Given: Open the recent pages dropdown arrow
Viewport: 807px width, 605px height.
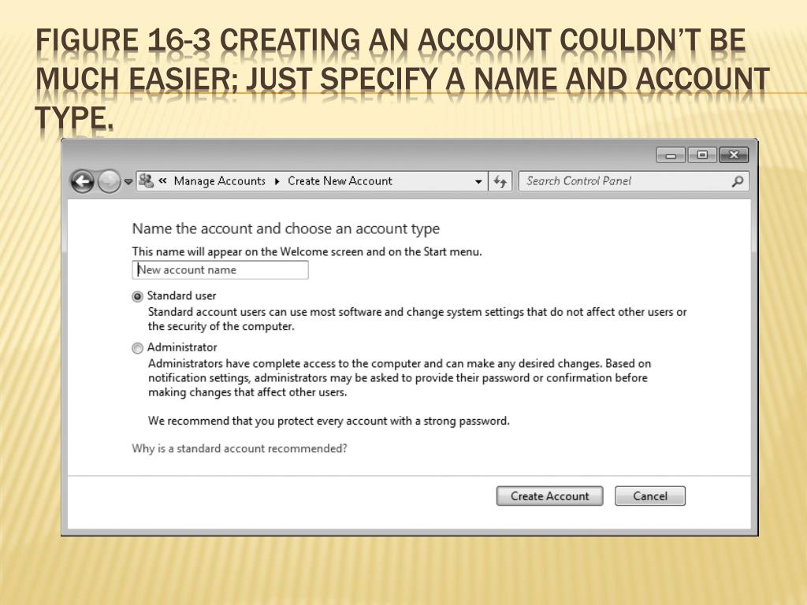Looking at the screenshot, I should click(x=128, y=182).
